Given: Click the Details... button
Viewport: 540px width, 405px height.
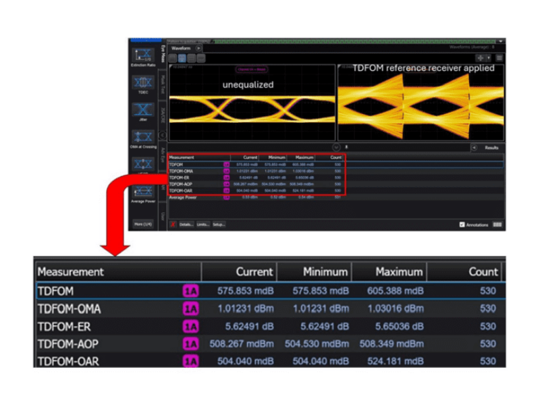Looking at the screenshot, I should point(187,223).
